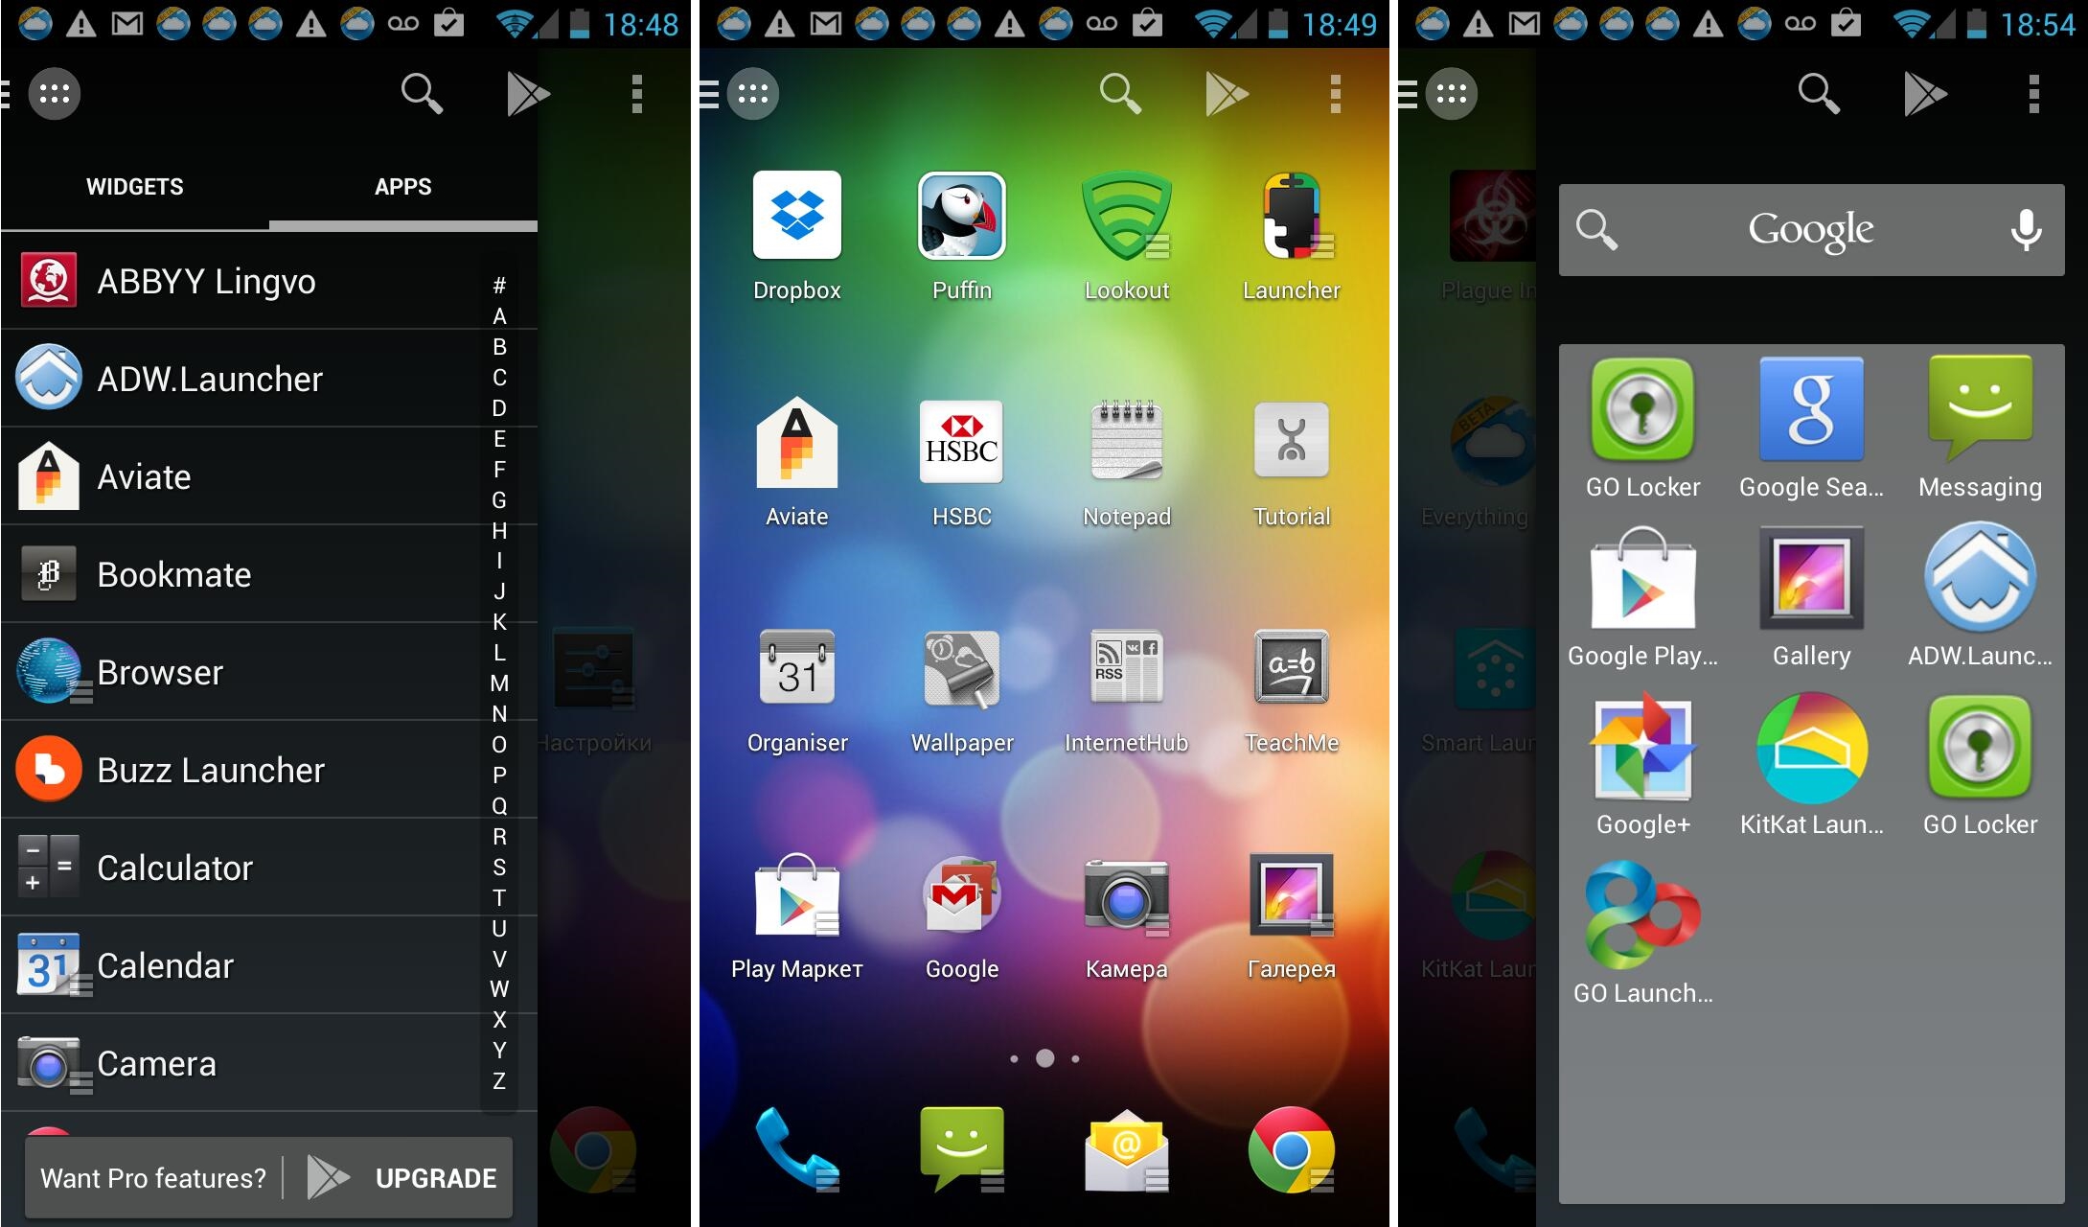
Task: Tap the Phone icon in middle screen dock
Action: 796,1149
